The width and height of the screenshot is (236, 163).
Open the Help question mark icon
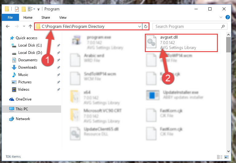click(x=228, y=17)
